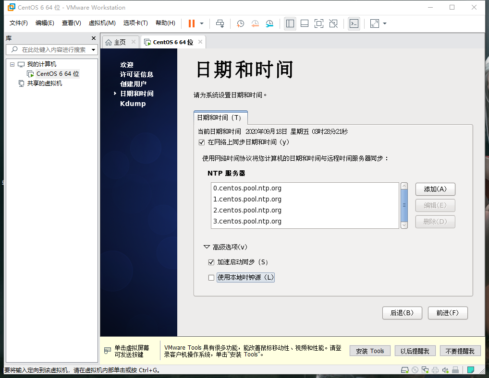Take a snapshot of the virtual machine
The image size is (489, 378).
tap(240, 24)
